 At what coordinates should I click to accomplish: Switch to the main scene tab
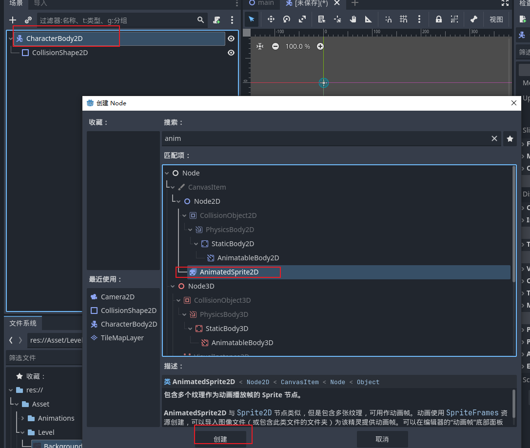[x=262, y=3]
